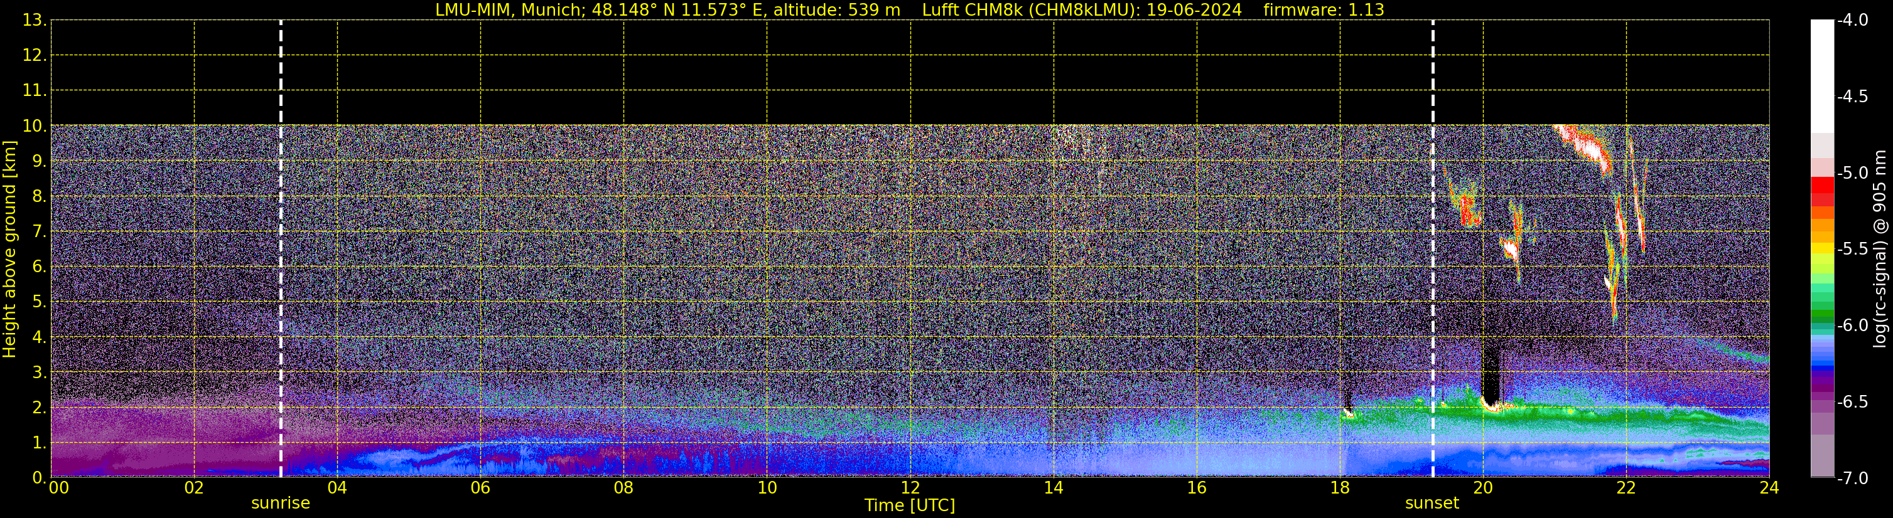
Task: Click the '08' time axis tick label
Action: click(x=624, y=488)
